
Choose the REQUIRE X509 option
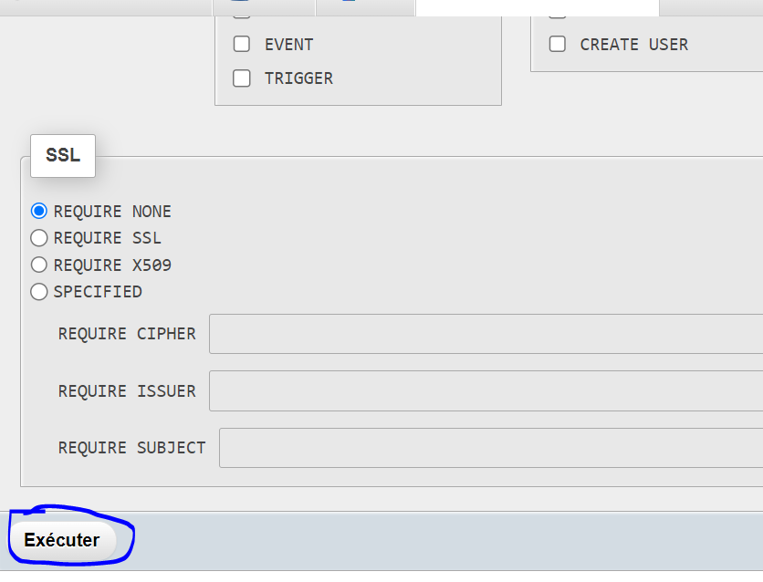[x=38, y=265]
